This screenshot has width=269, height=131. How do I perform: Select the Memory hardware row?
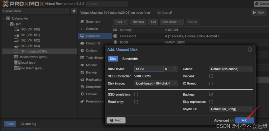click(190, 30)
